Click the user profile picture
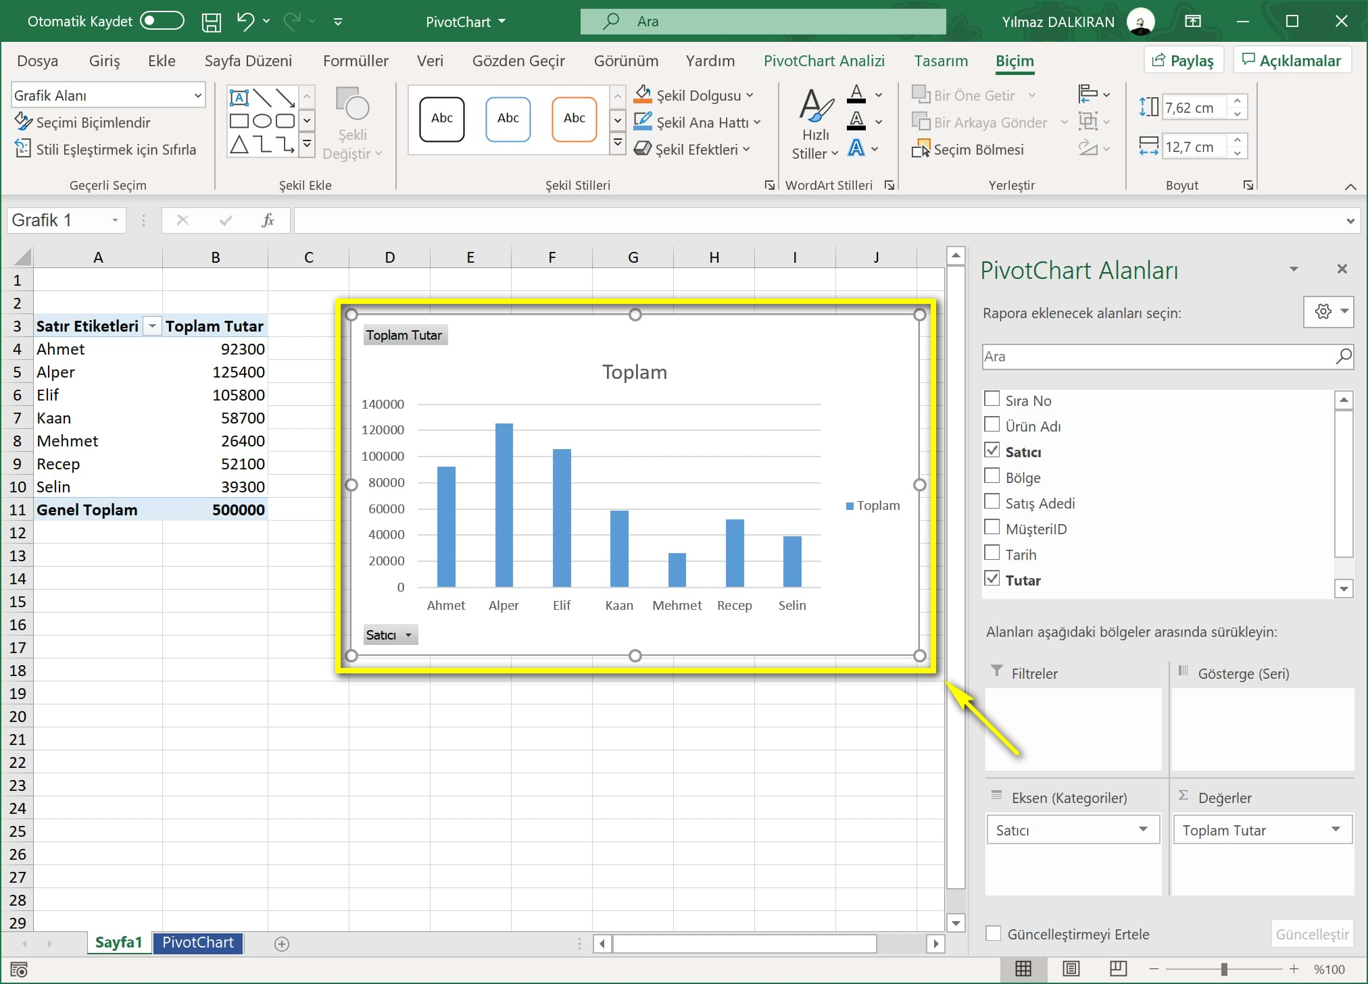The width and height of the screenshot is (1368, 984). tap(1141, 22)
